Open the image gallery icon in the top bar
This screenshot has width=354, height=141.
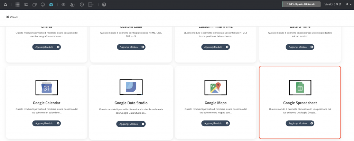(x=26, y=4)
